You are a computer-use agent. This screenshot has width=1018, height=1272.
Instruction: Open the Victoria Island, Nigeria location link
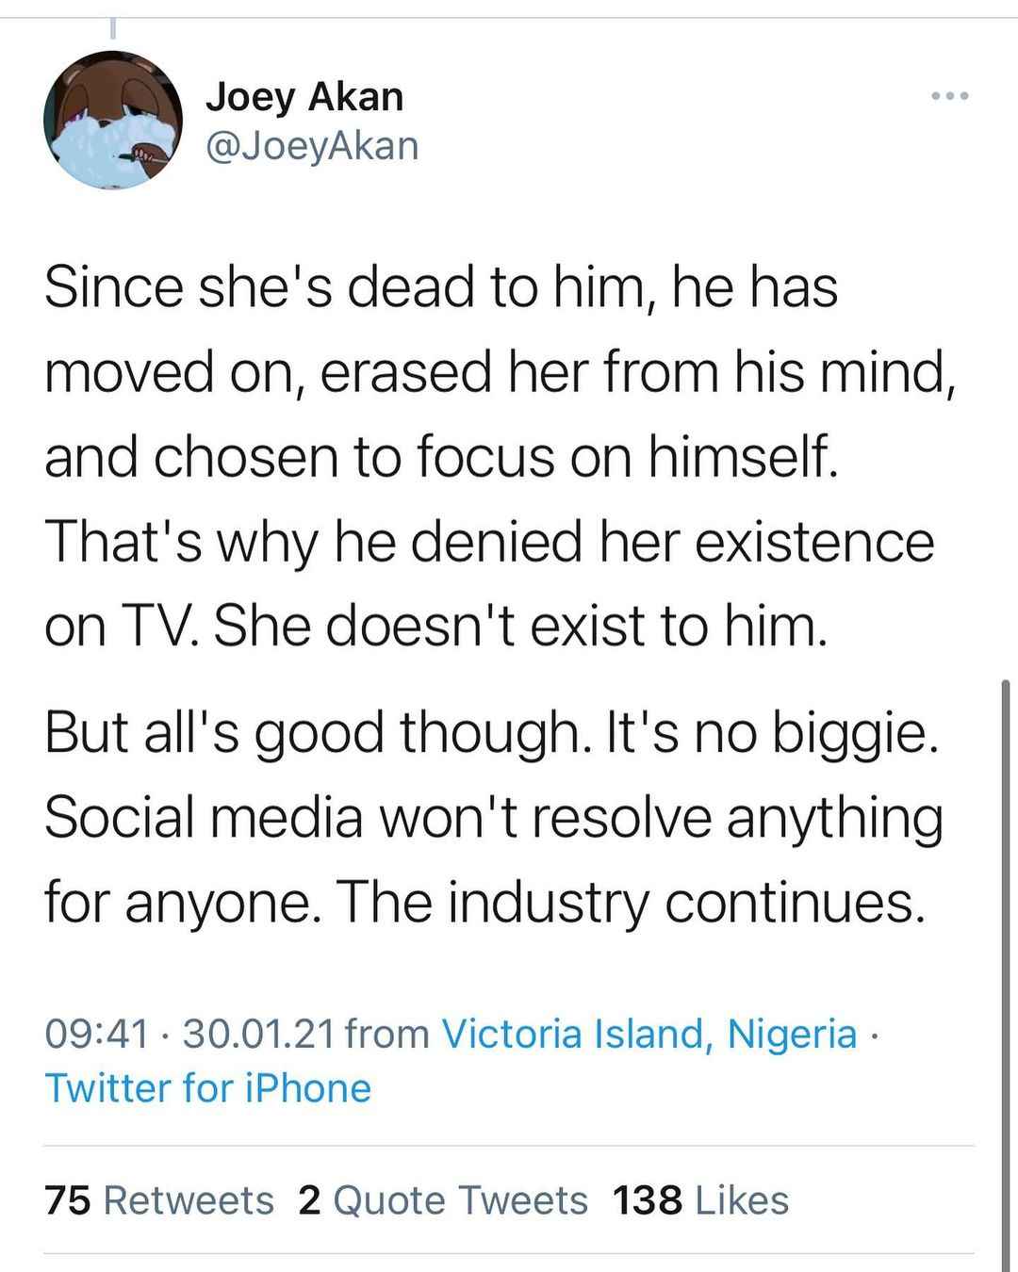(x=649, y=1034)
